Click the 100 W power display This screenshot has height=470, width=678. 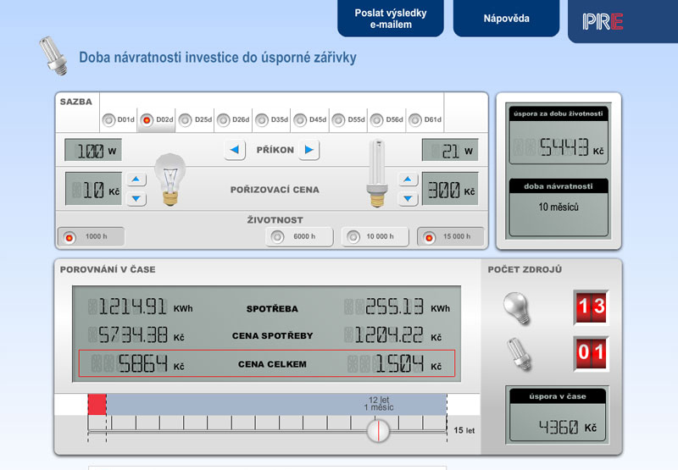[x=93, y=150]
